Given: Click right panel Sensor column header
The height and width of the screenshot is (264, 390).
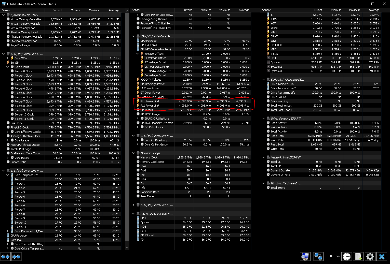Looking at the screenshot, I should pos(282,10).
